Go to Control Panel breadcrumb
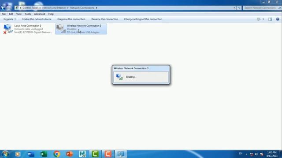The width and height of the screenshot is (282, 158). (x=30, y=8)
